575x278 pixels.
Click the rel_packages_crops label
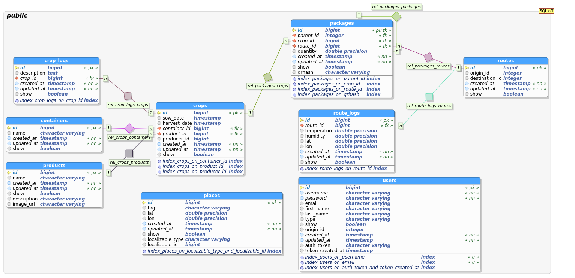[x=268, y=86]
